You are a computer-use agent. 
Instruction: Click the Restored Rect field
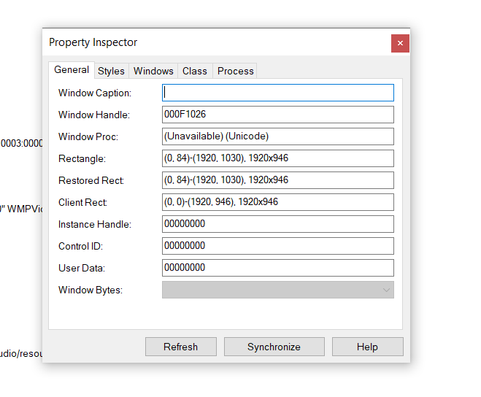point(277,180)
